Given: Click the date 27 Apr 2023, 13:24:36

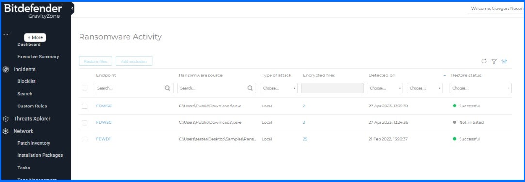Looking at the screenshot, I should pos(388,122).
